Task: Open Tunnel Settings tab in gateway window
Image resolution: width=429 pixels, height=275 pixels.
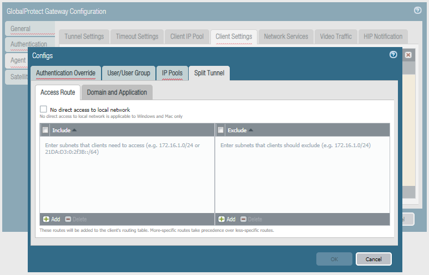Action: point(84,37)
